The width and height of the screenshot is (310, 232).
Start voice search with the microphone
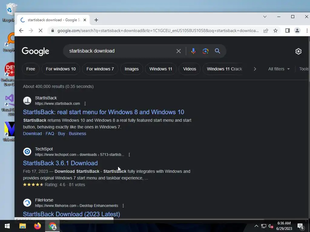tap(193, 51)
